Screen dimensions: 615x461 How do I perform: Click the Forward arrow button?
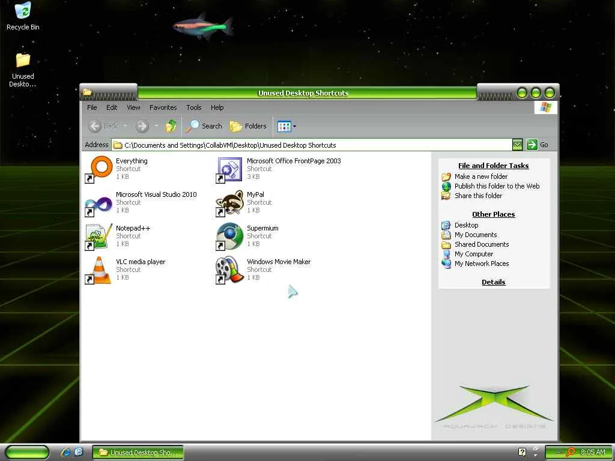pyautogui.click(x=142, y=126)
